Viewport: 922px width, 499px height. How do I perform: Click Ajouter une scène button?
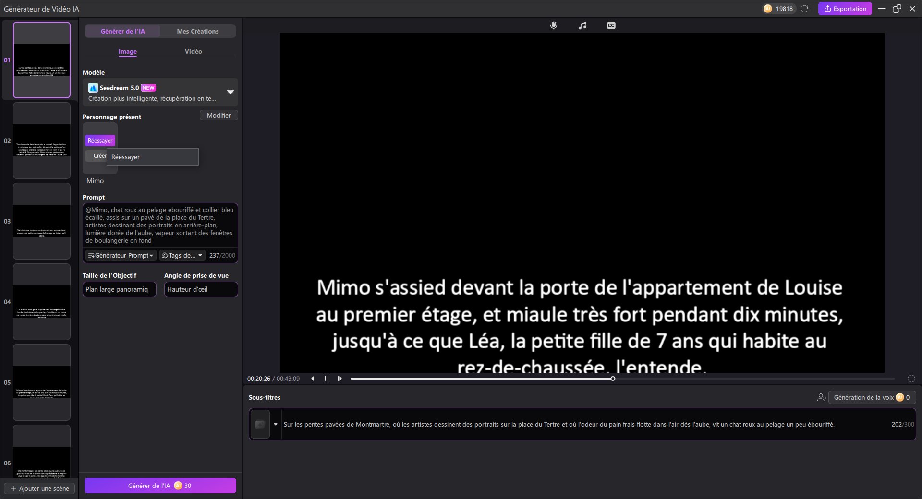(x=39, y=488)
